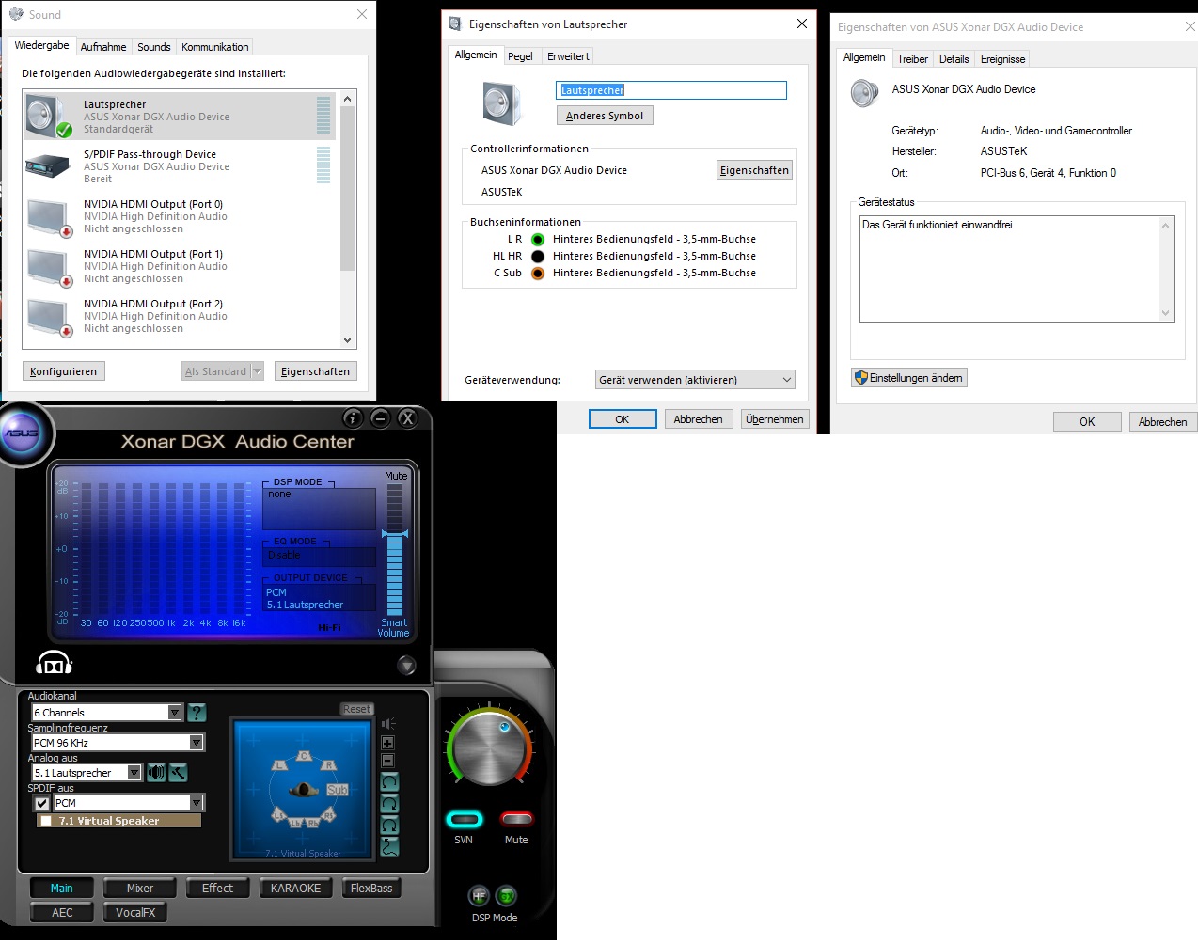Click the counter-clockwise rotate speakers icon

pyautogui.click(x=389, y=782)
